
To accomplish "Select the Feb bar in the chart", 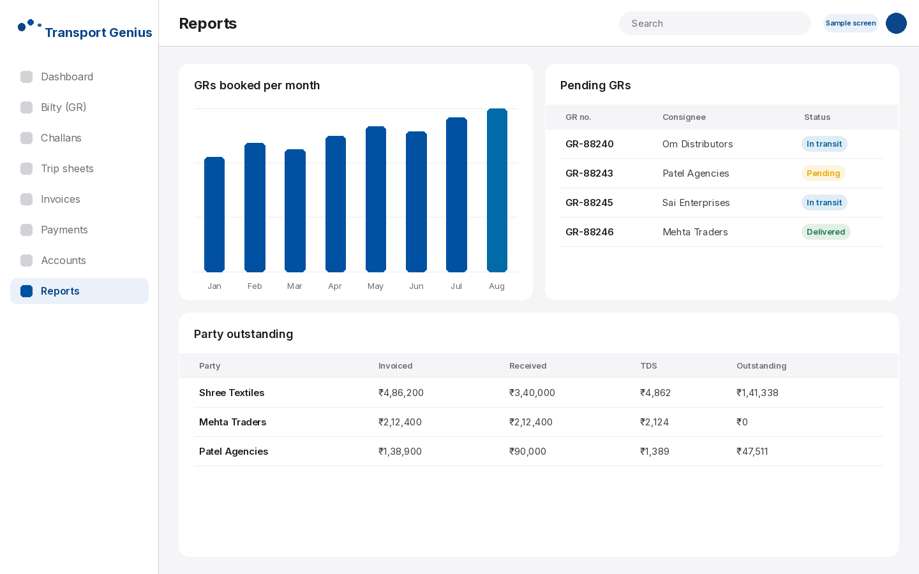I will [x=255, y=207].
